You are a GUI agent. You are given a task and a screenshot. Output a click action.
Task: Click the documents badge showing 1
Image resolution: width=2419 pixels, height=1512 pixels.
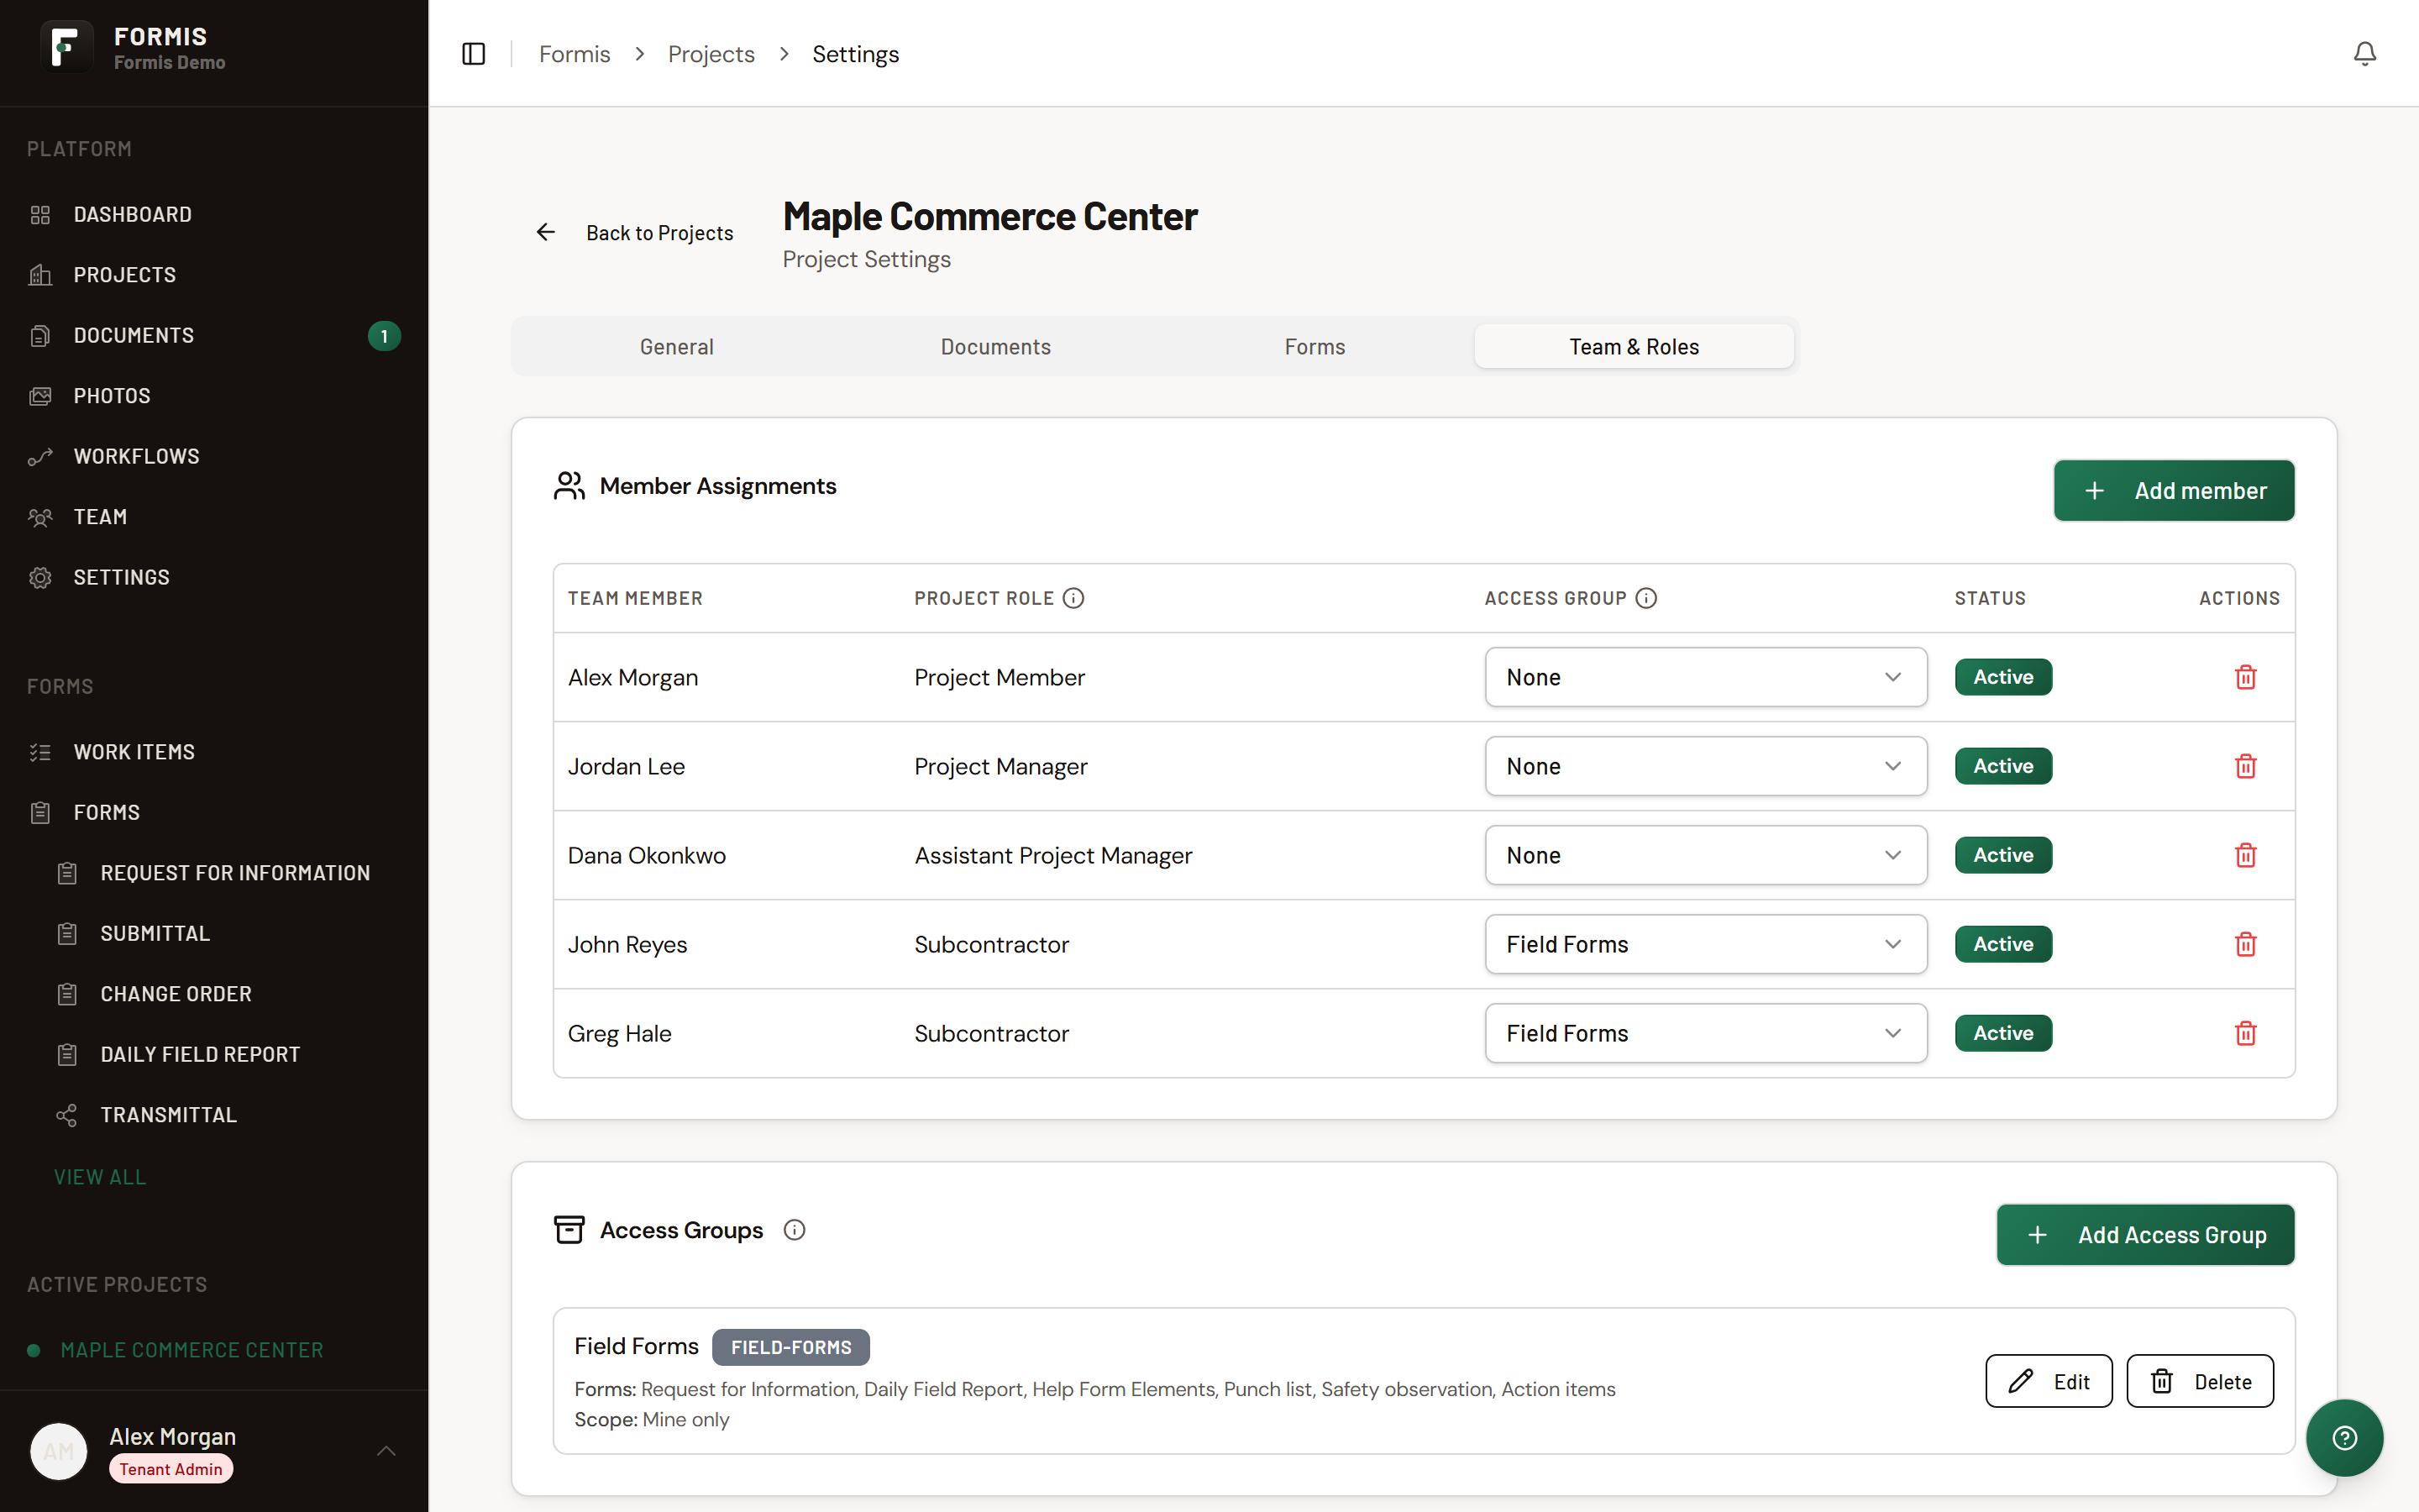pyautogui.click(x=384, y=336)
